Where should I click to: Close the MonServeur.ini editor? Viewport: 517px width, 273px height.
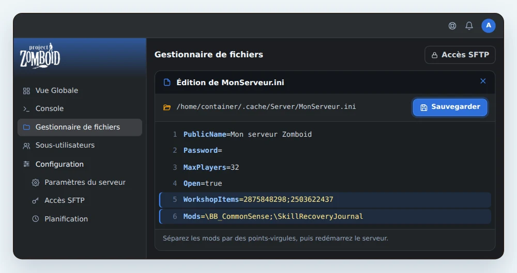click(x=483, y=81)
